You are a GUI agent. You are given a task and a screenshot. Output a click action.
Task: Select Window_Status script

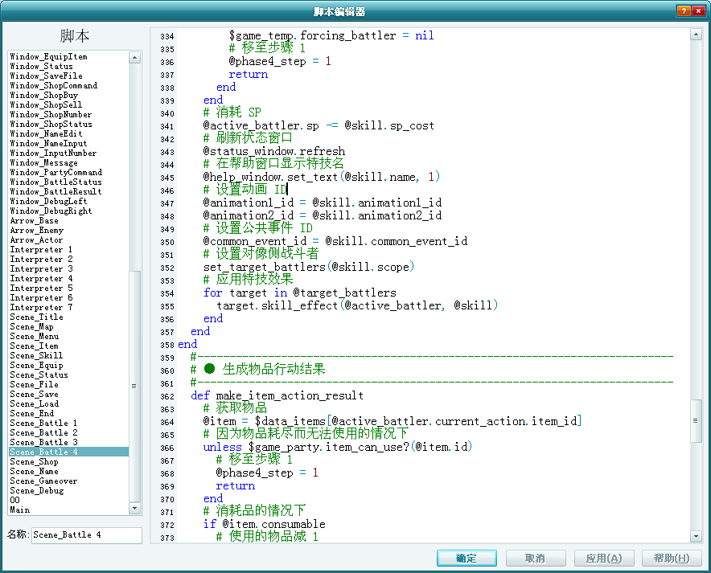(x=41, y=66)
